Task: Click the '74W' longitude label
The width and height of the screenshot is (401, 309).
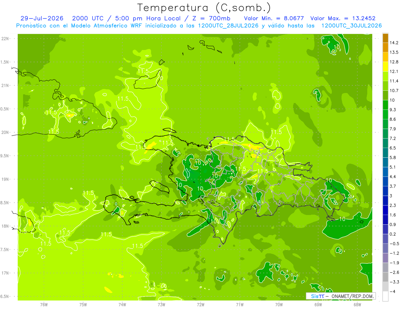Action: 122,304
